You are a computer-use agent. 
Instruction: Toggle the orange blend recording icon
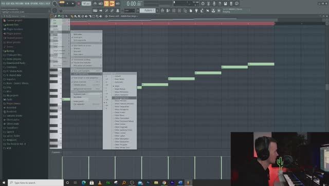pyautogui.click(x=112, y=4)
